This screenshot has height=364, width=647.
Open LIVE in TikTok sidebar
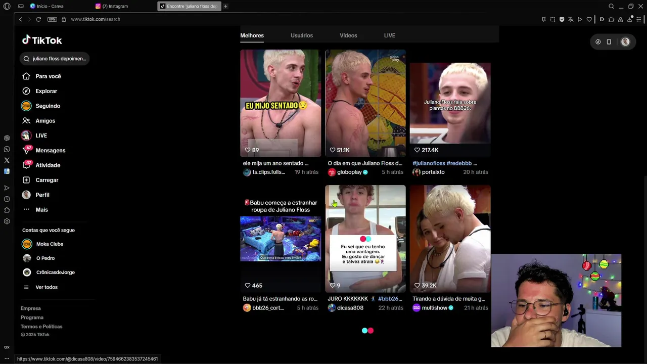pos(41,135)
